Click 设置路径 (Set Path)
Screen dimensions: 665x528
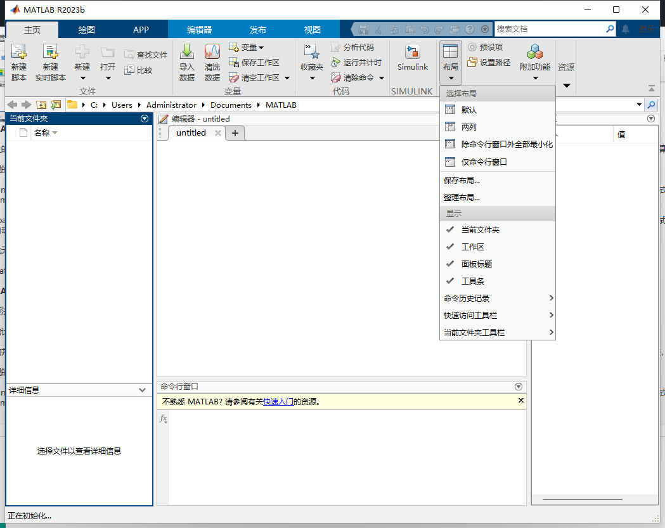click(489, 62)
